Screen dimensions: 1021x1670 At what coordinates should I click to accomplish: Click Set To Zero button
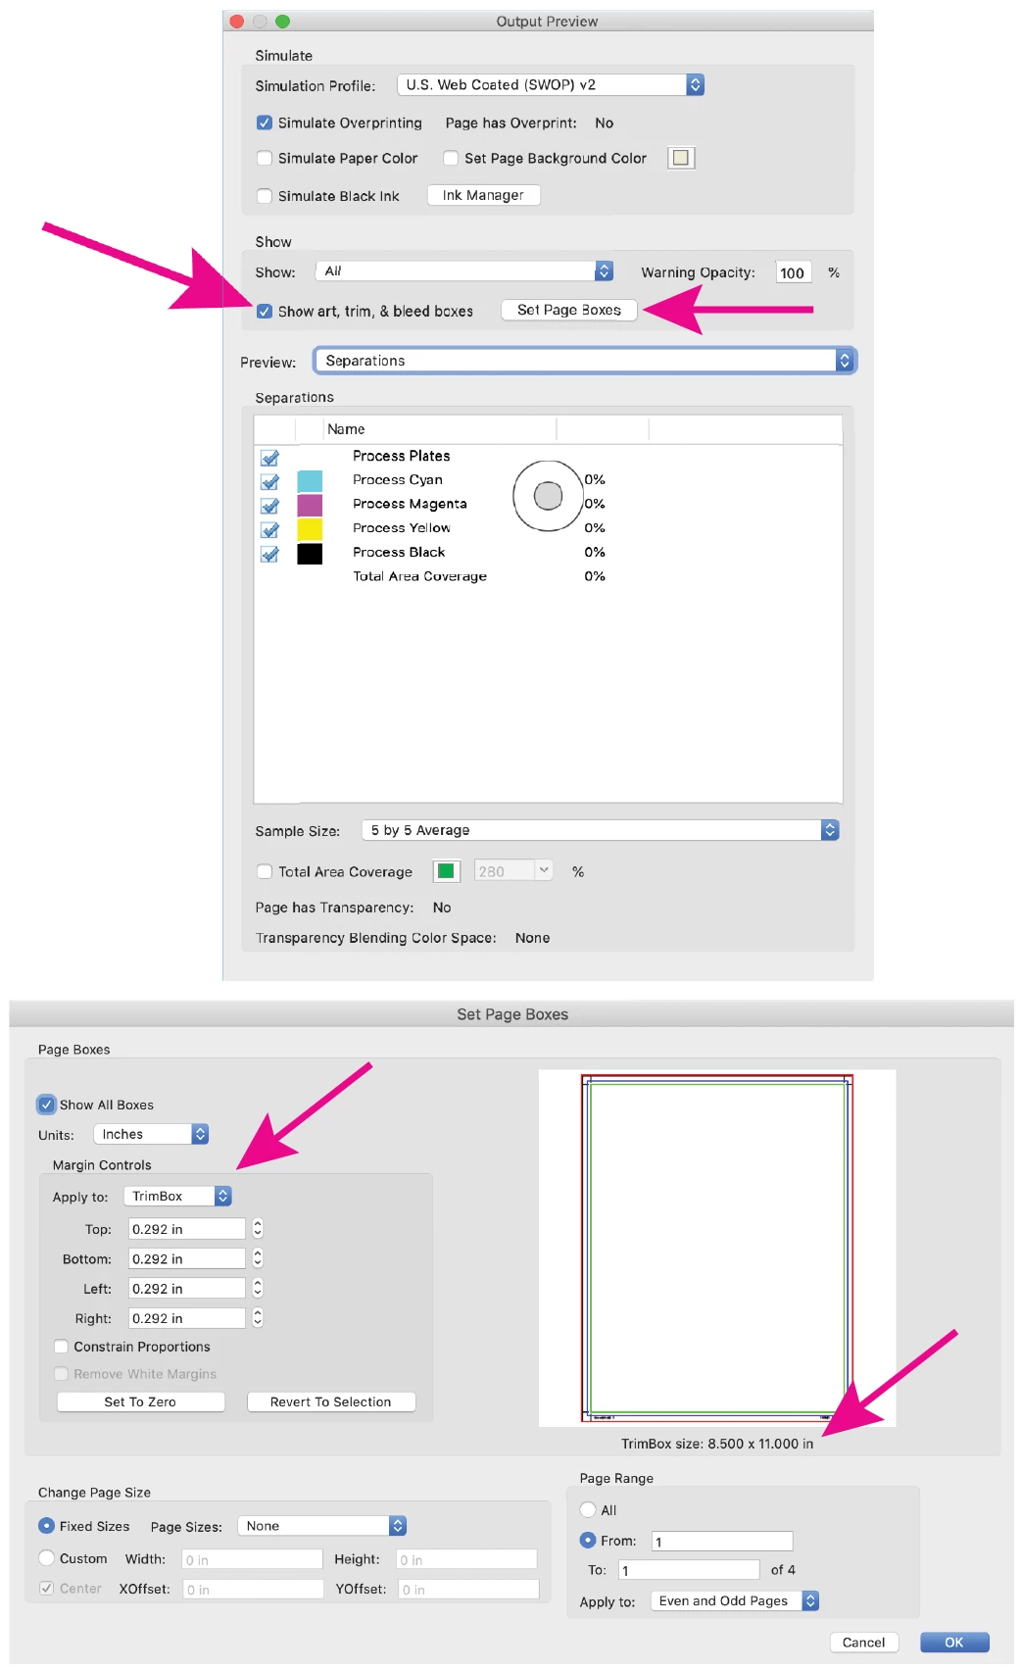tap(140, 1402)
